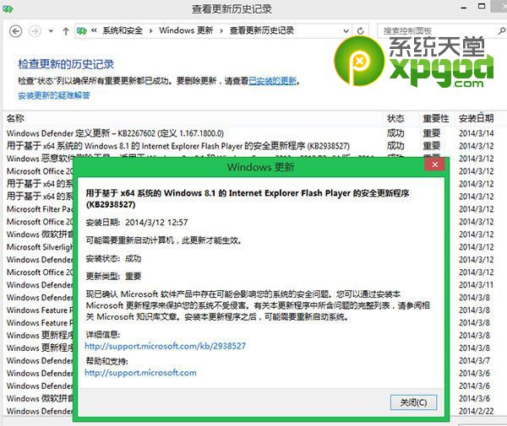The width and height of the screenshot is (507, 426).
Task: Sort by 重要性 column header
Action: pos(436,118)
